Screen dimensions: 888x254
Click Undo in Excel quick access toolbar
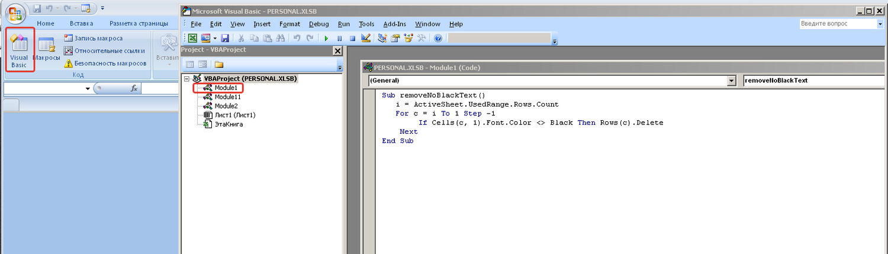click(x=50, y=8)
